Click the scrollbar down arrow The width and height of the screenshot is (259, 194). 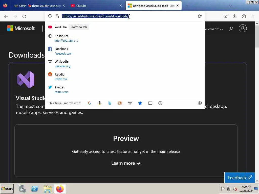[x=257, y=181]
